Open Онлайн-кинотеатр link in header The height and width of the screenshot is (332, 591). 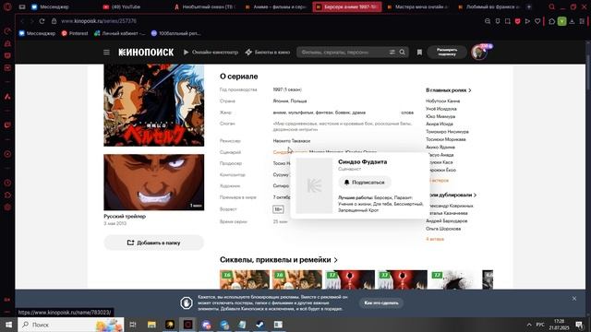pos(211,53)
